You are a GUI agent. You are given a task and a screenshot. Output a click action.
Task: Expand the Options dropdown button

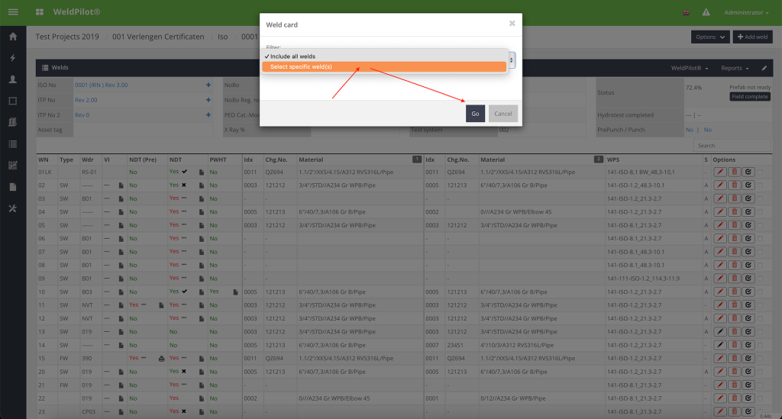(x=709, y=37)
